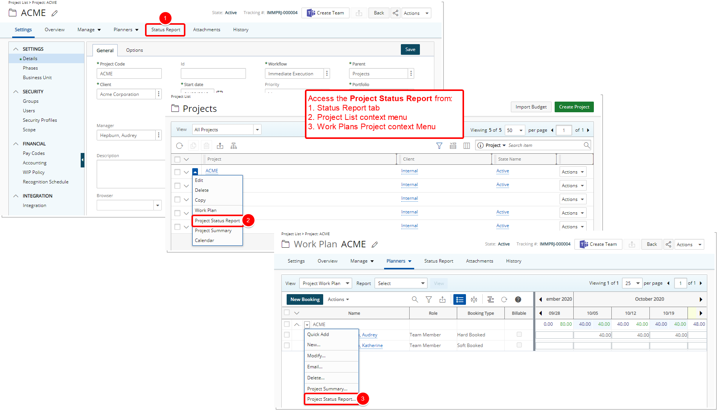Switch to the Options tab
Viewport: 721px width, 414px height.
tap(134, 50)
